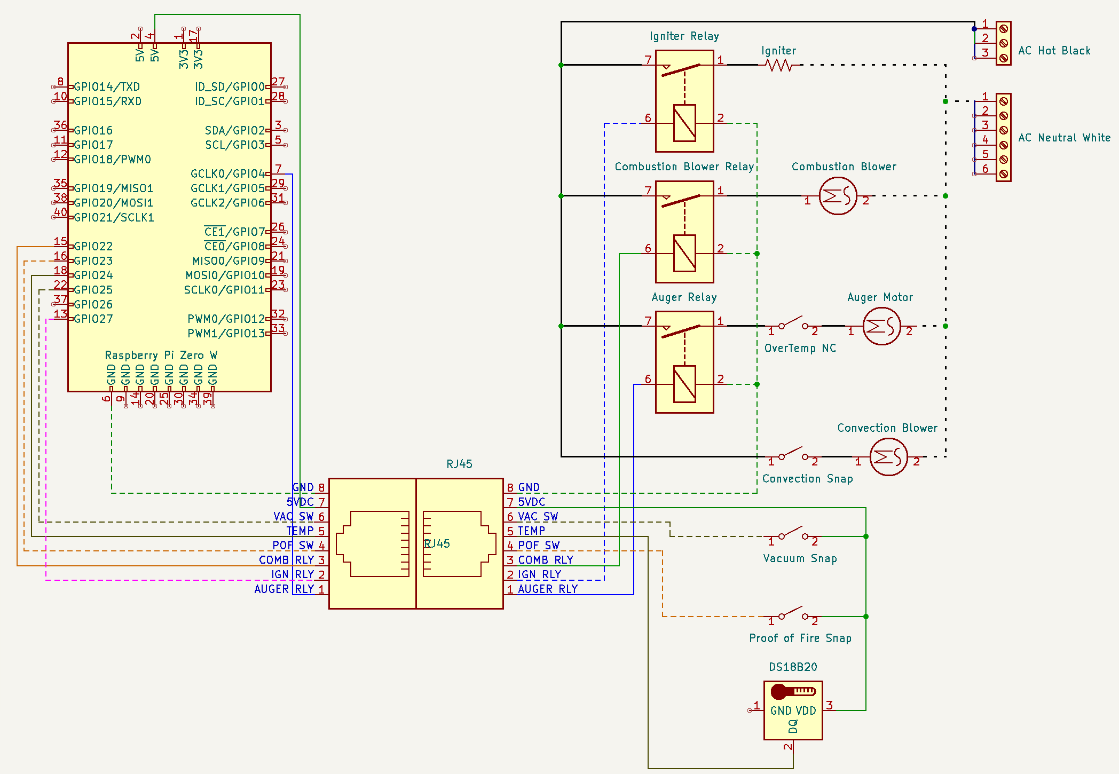The width and height of the screenshot is (1119, 774).
Task: Select the Igniter Relay coil symbol
Action: [684, 123]
